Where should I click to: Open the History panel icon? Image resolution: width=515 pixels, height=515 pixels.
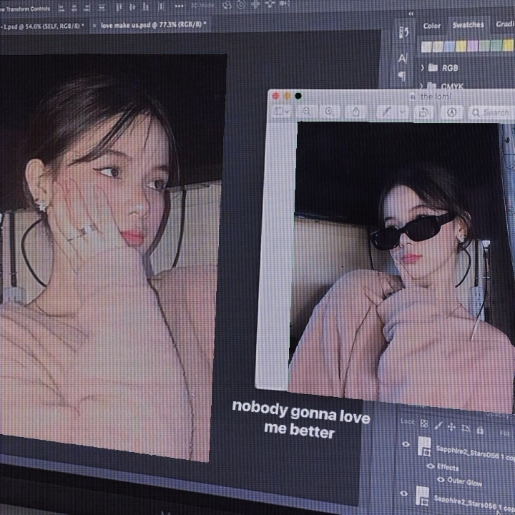[x=403, y=33]
